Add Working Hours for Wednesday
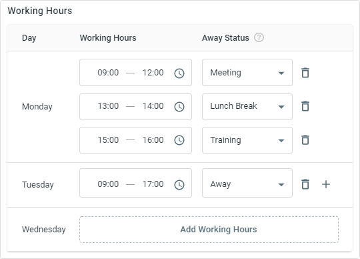 (209, 230)
